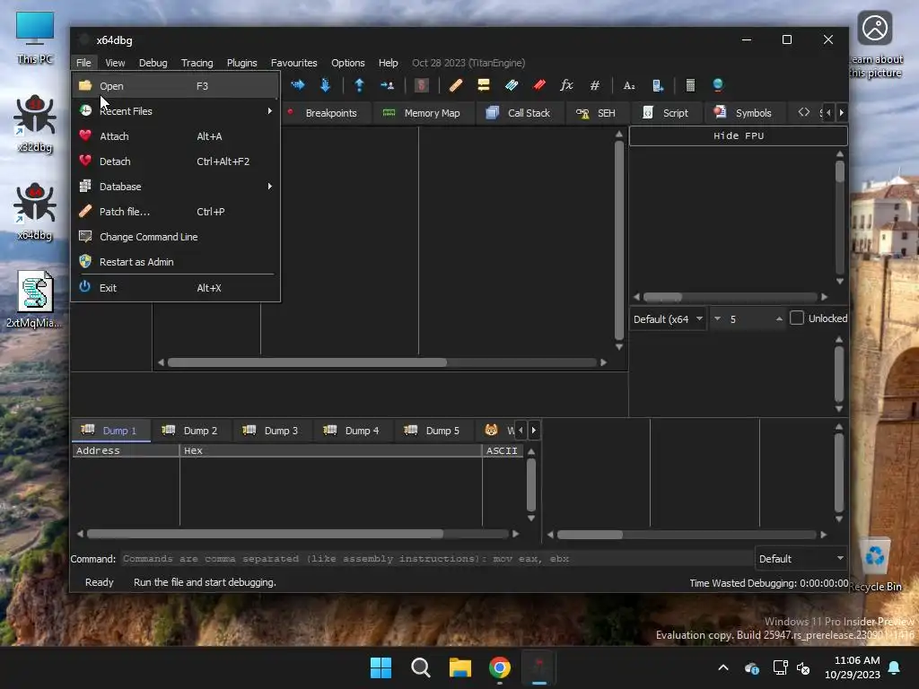919x689 pixels.
Task: Decrease the argument count spinner from 5
Action: [x=717, y=318]
